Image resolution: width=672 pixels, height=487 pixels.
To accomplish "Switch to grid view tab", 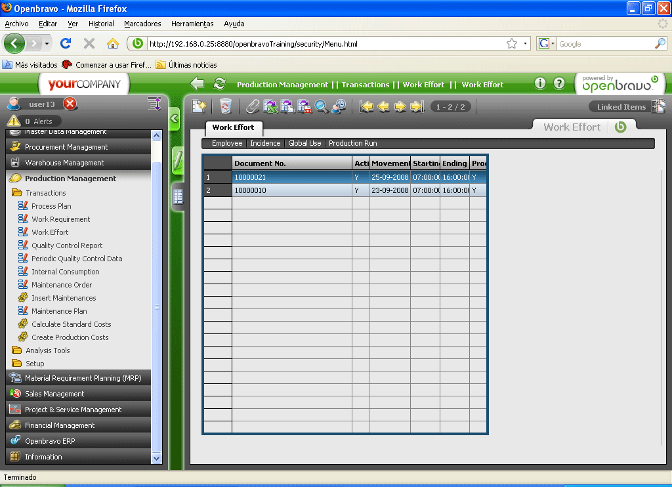I will (177, 197).
